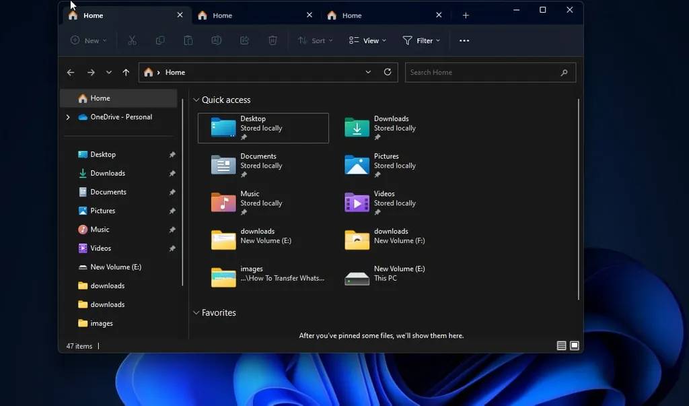
Task: Open the Sort dropdown
Action: (316, 40)
